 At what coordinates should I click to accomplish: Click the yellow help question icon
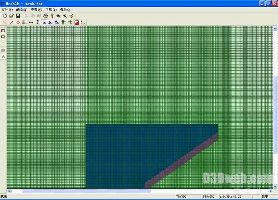point(52,16)
